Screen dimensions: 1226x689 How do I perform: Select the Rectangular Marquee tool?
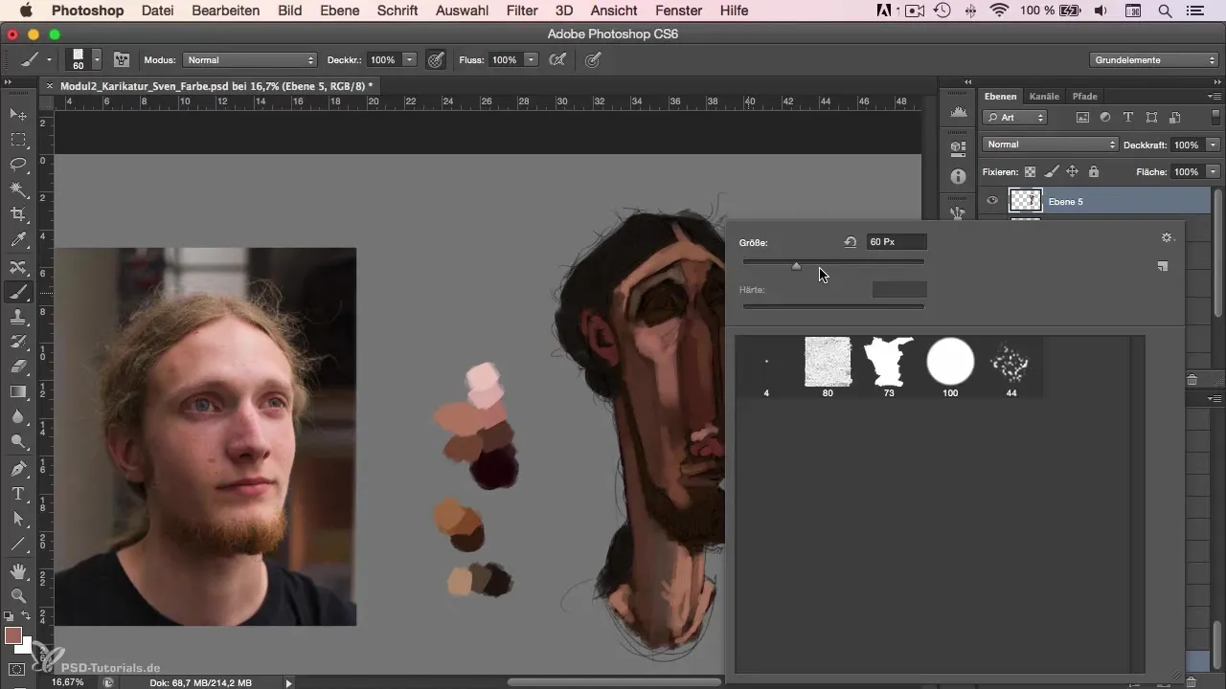tap(18, 140)
